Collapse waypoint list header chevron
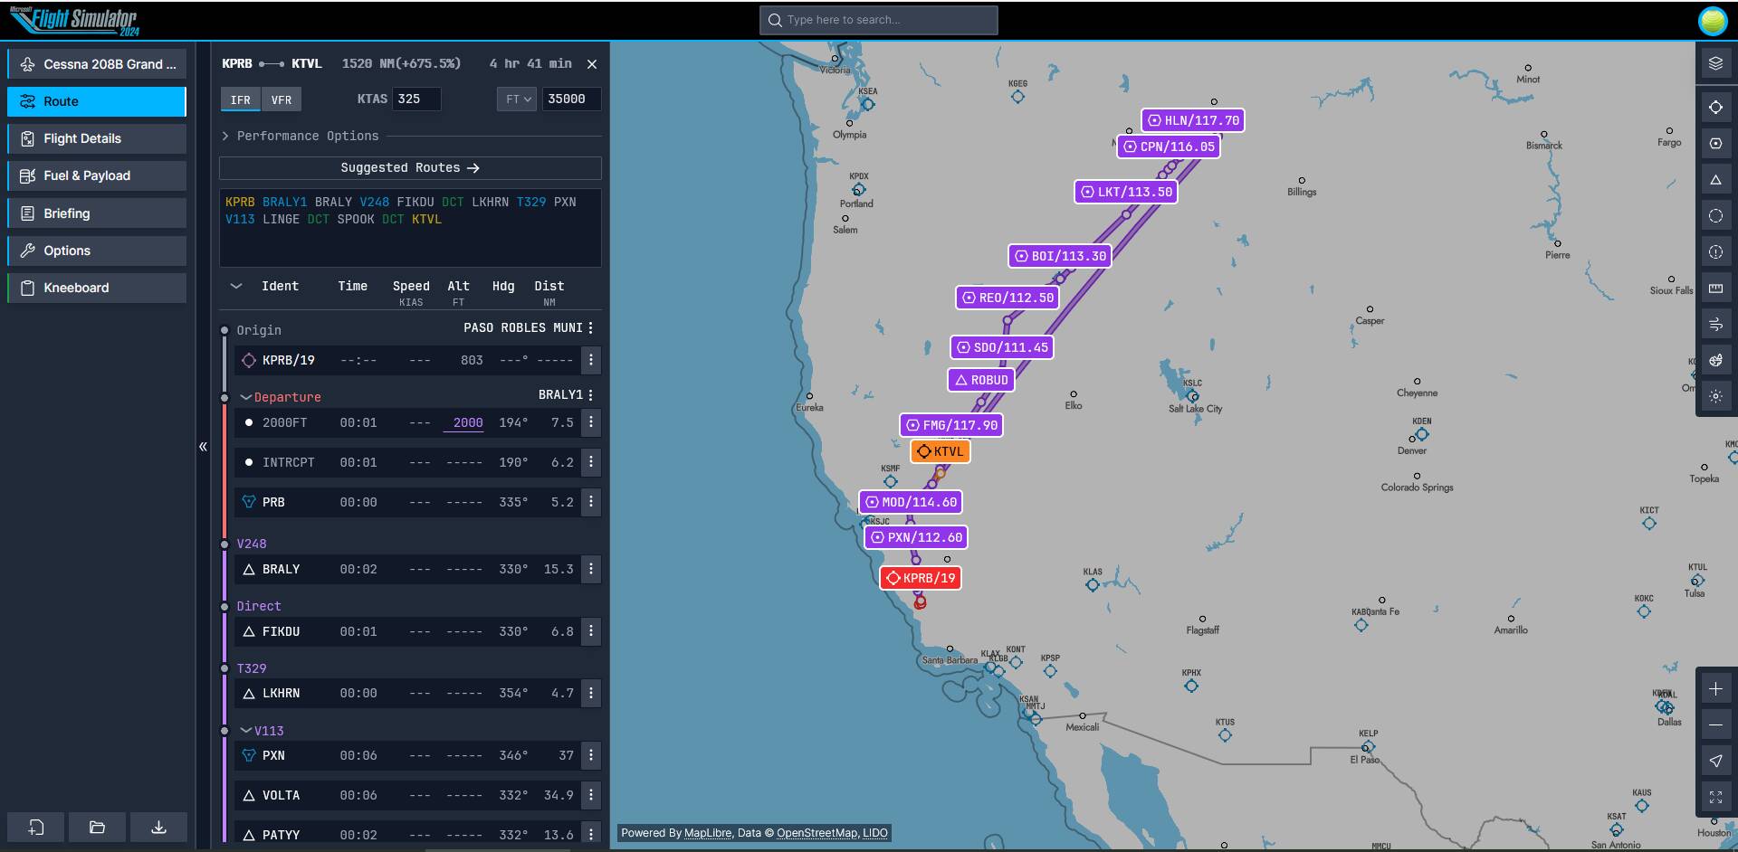 pyautogui.click(x=236, y=286)
